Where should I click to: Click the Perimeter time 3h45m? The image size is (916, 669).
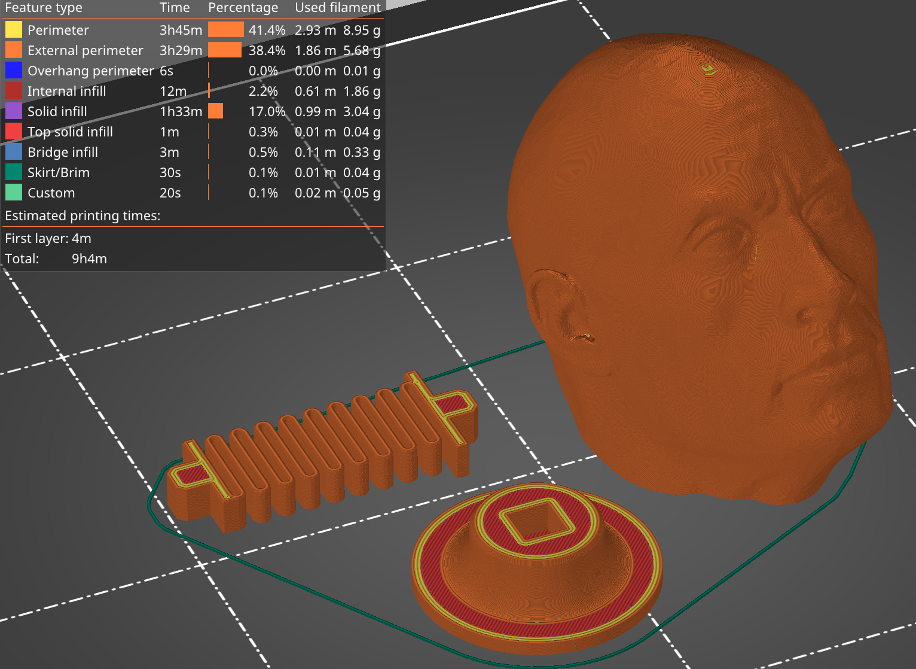click(x=181, y=30)
